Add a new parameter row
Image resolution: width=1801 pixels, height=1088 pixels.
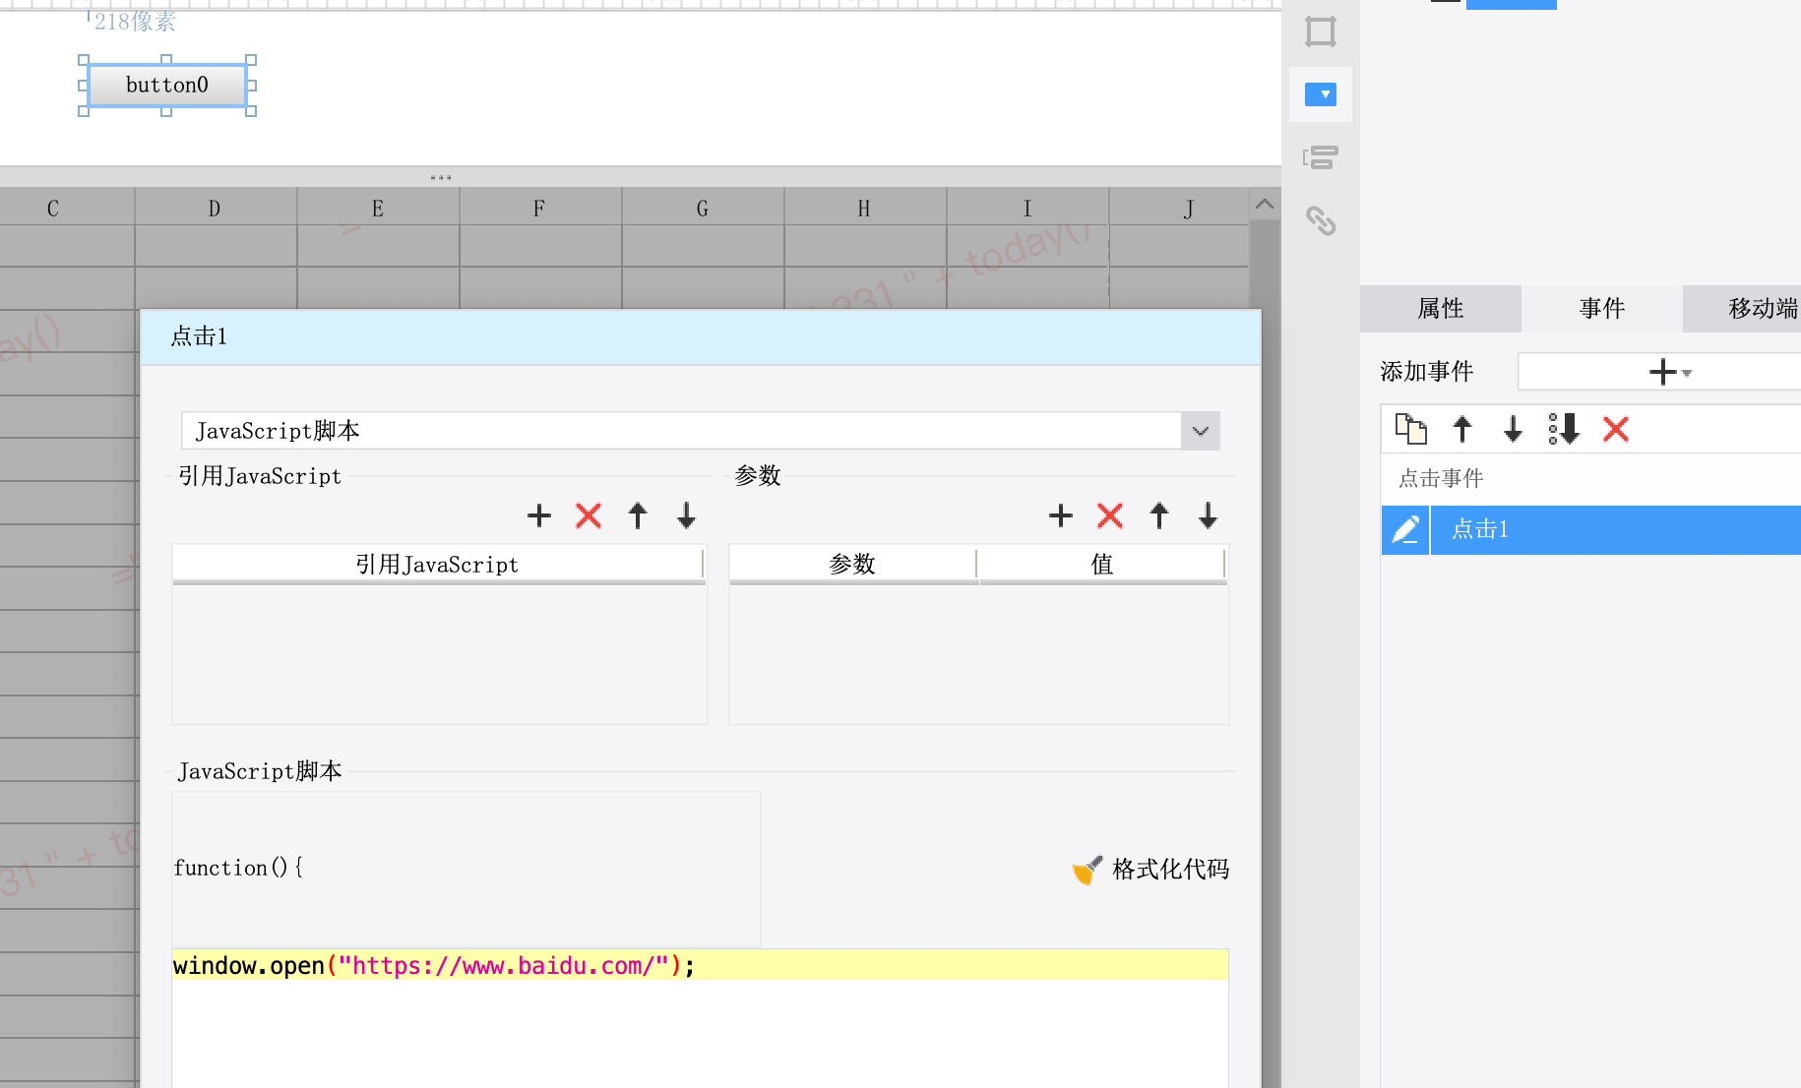coord(1060,515)
